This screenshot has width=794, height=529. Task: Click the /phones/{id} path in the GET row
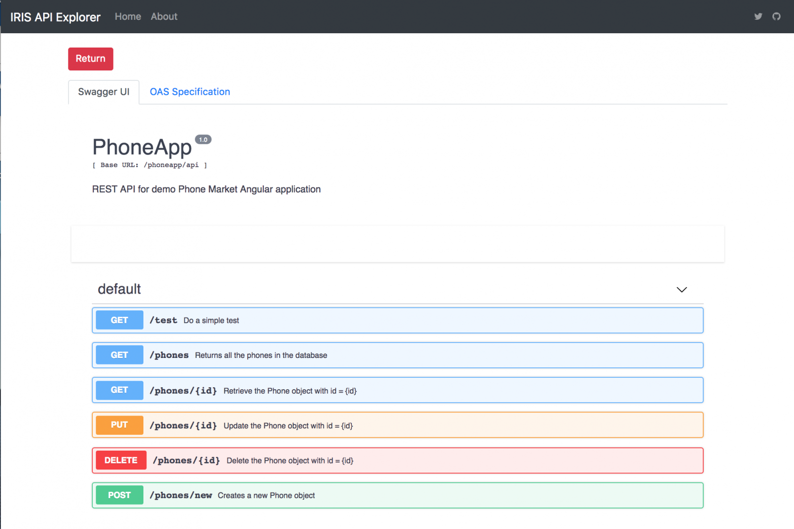tap(183, 391)
